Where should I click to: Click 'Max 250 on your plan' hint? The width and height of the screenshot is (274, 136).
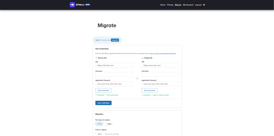[x=112, y=134]
